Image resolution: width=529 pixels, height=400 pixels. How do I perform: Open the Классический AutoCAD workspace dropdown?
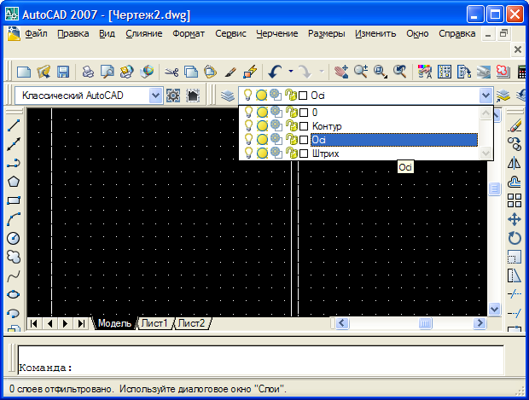click(x=155, y=96)
